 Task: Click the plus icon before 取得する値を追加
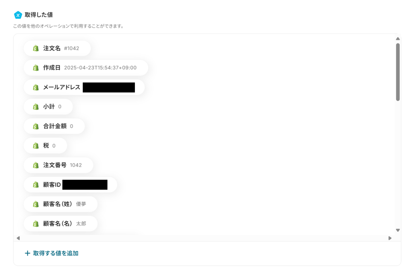27,253
